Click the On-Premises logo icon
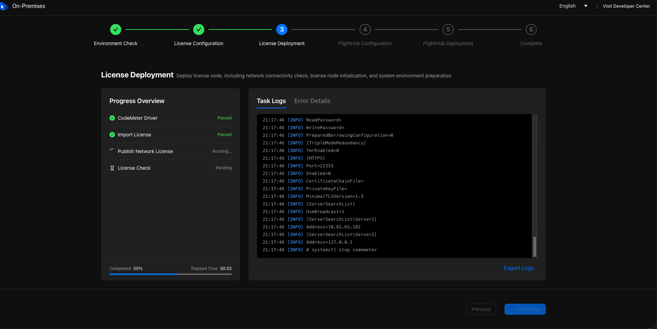This screenshot has height=329, width=657. [4, 6]
